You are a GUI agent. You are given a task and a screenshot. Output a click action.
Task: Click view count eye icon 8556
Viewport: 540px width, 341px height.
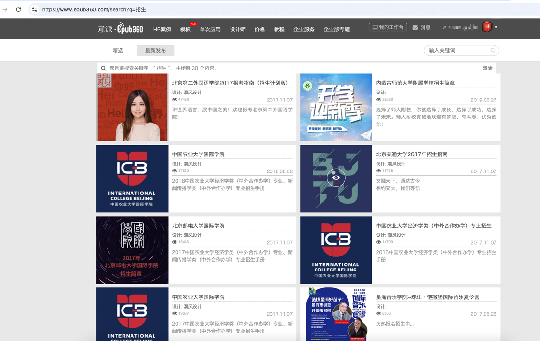coord(378,313)
